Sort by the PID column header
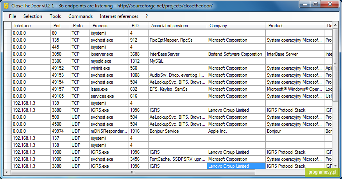The height and width of the screenshot is (179, 342). (x=138, y=26)
